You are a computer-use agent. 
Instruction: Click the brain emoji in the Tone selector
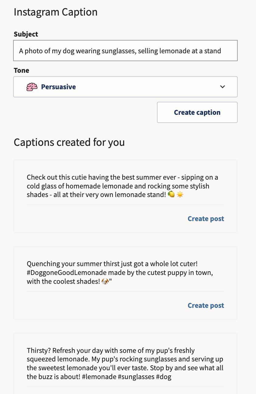[x=32, y=87]
